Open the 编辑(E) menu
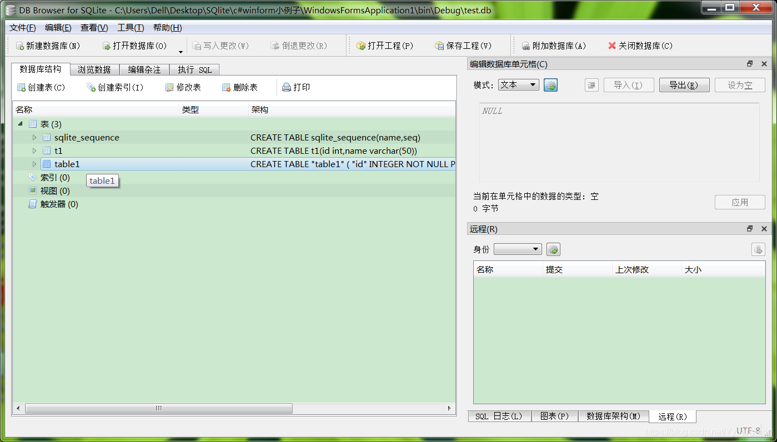 (x=58, y=28)
